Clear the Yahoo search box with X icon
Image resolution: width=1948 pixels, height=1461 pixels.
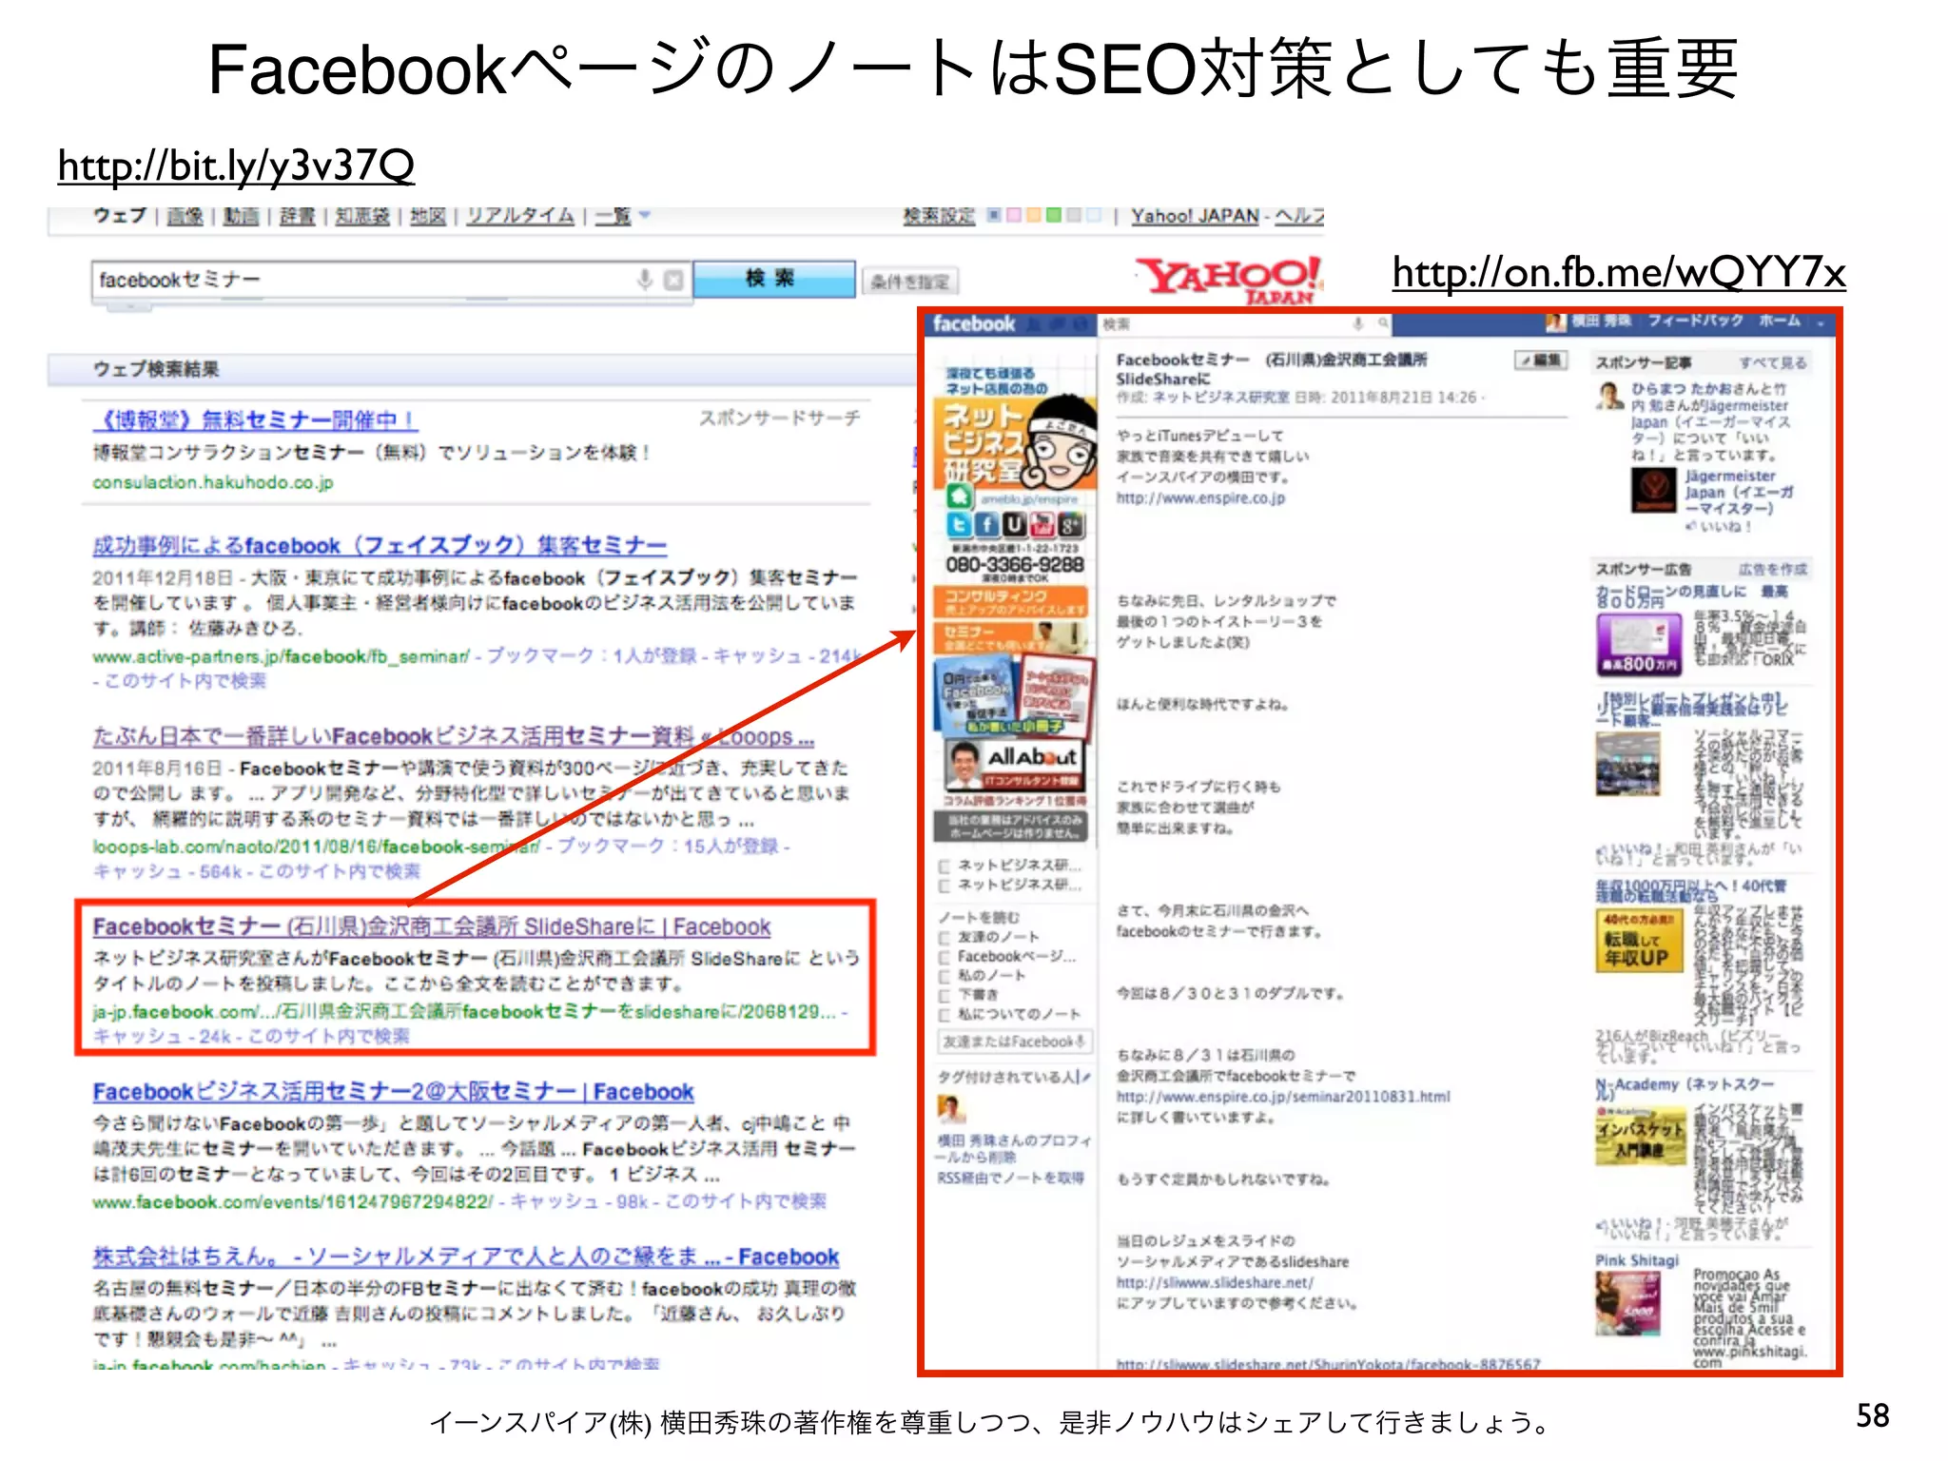673,280
